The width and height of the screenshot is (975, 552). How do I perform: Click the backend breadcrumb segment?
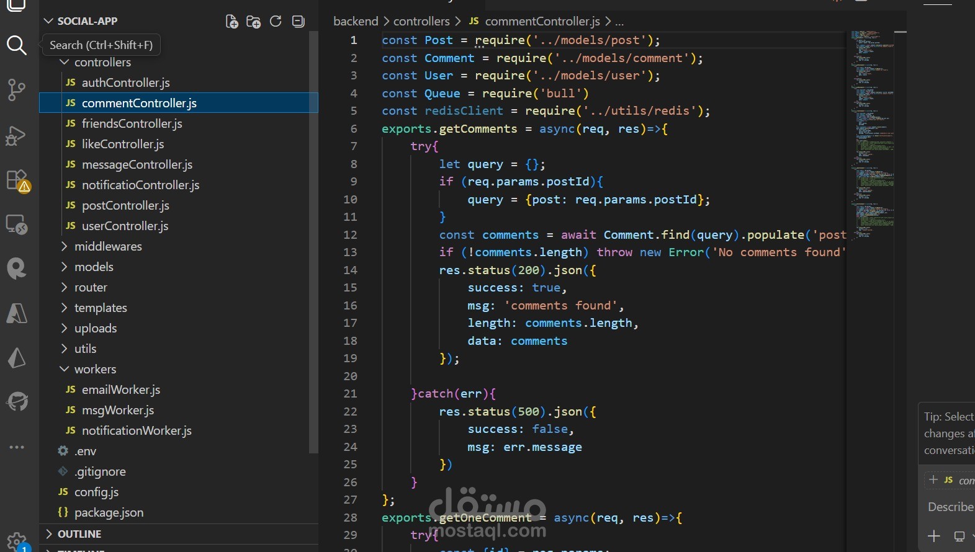tap(356, 21)
